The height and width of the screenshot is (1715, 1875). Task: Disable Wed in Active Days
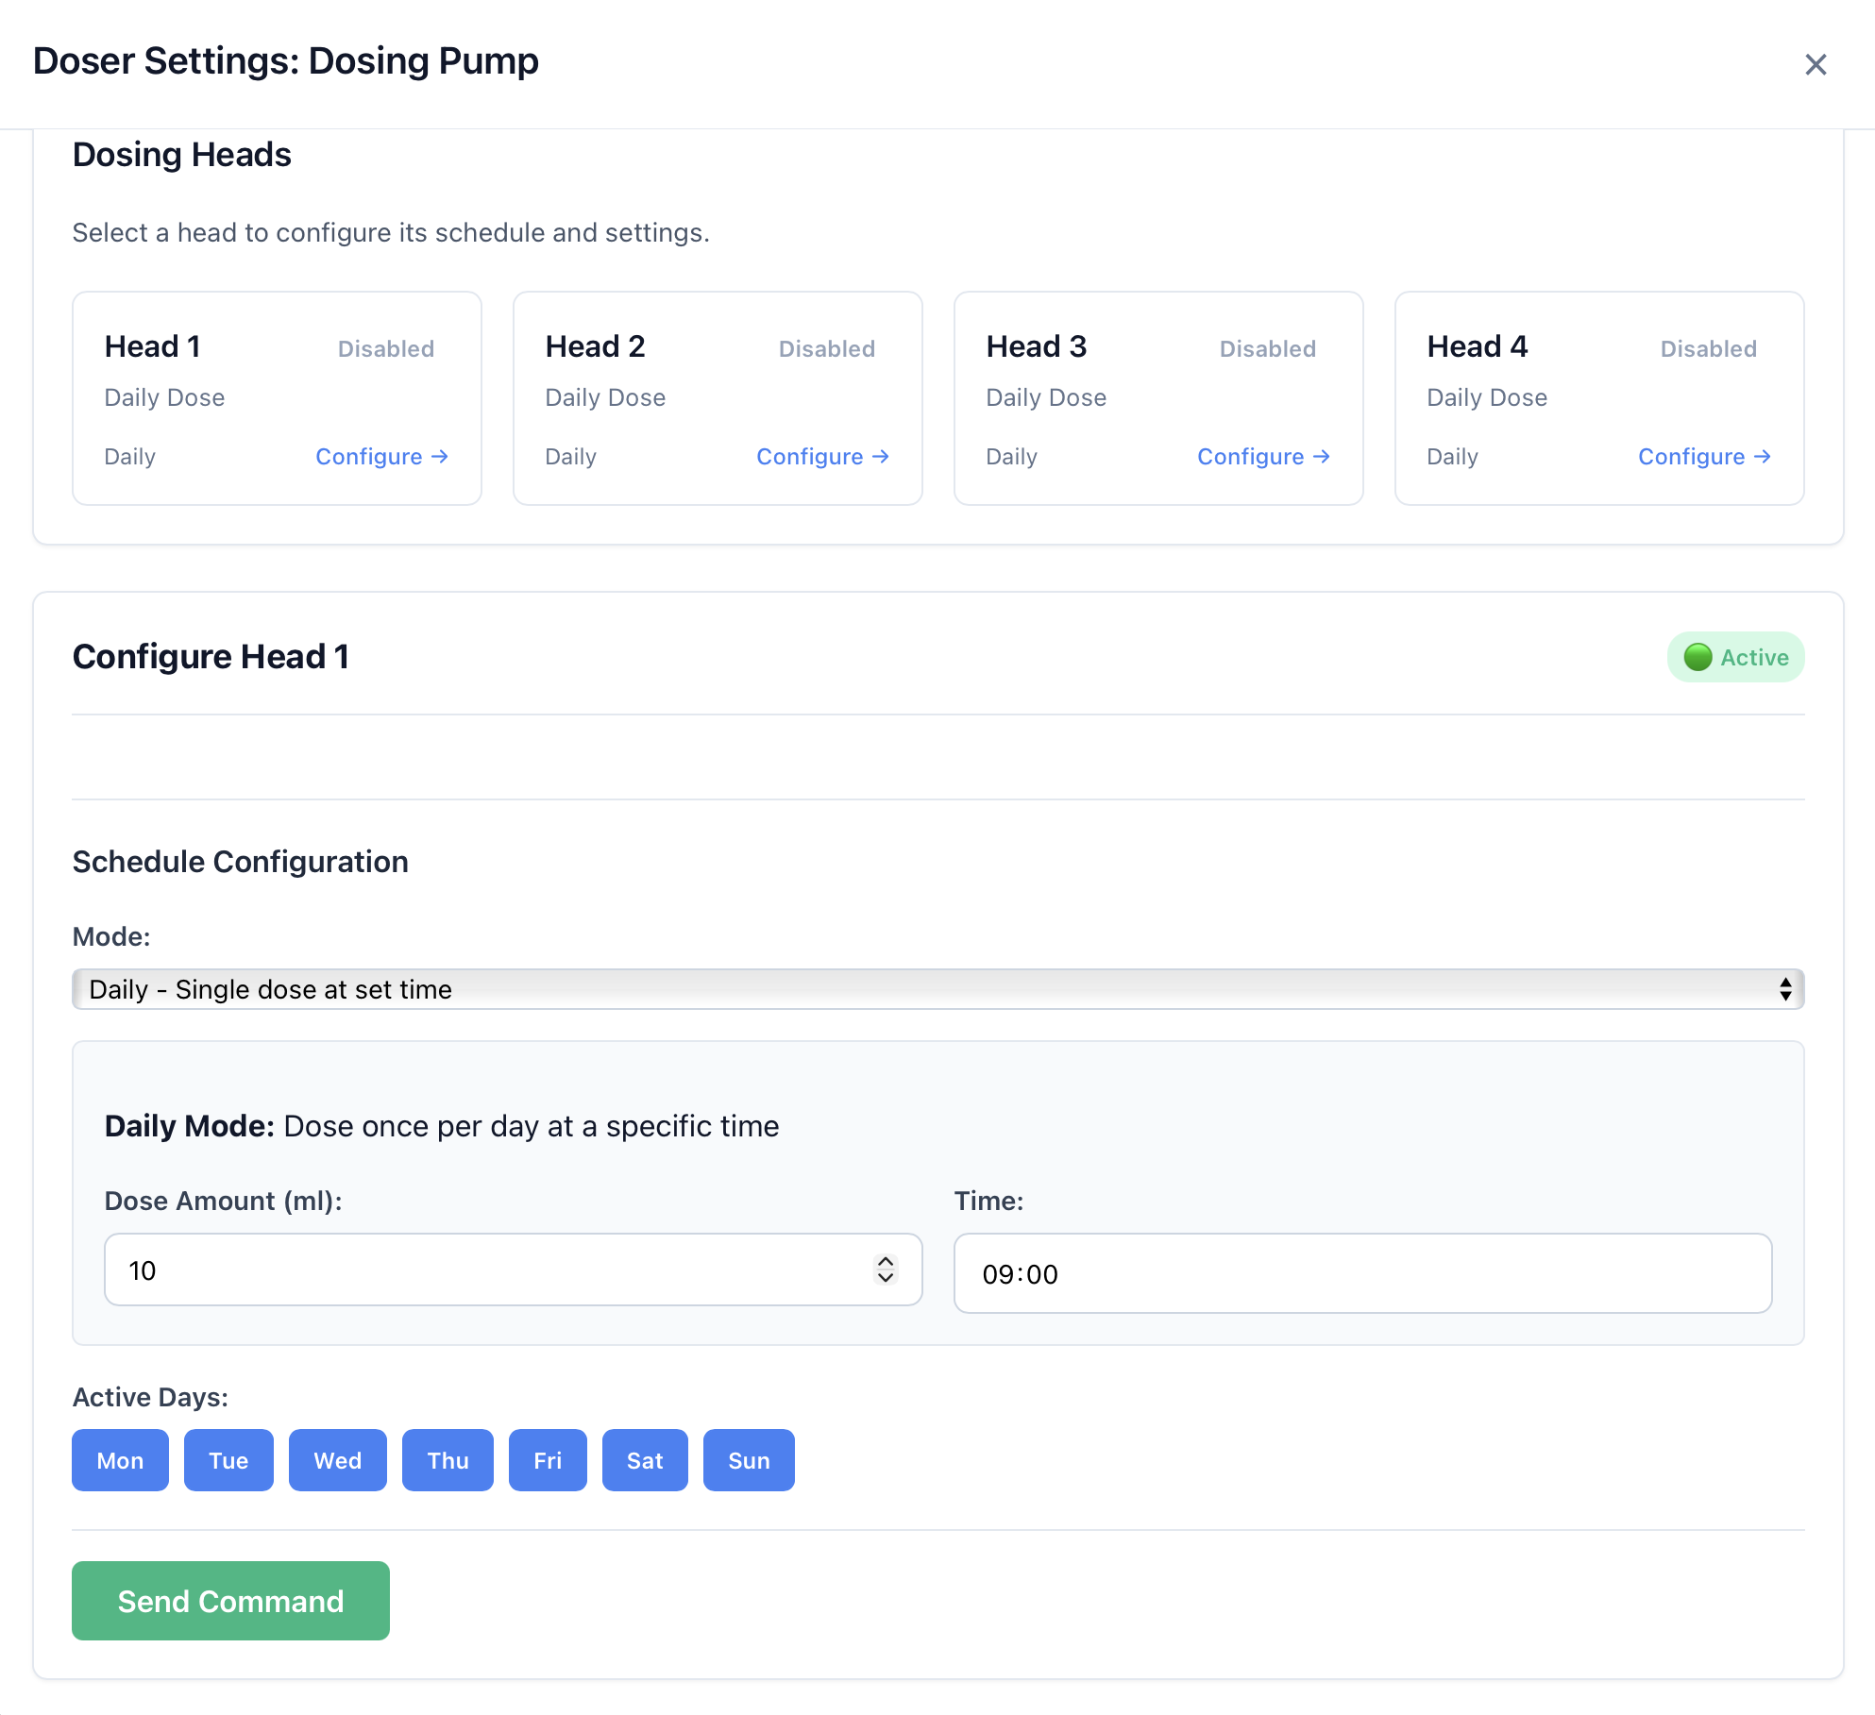337,1460
